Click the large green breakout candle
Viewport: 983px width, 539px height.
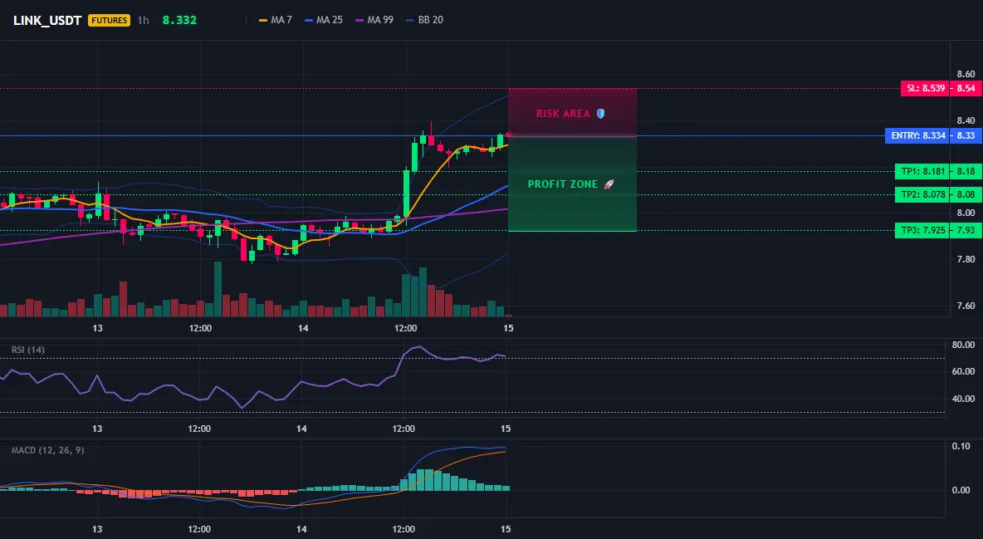point(406,194)
